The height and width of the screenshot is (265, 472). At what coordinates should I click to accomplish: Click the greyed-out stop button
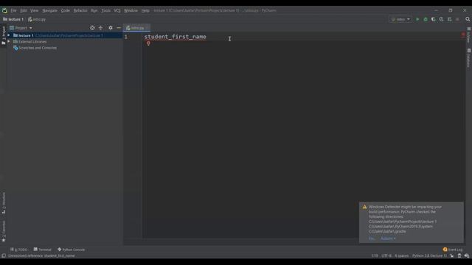pos(457,19)
